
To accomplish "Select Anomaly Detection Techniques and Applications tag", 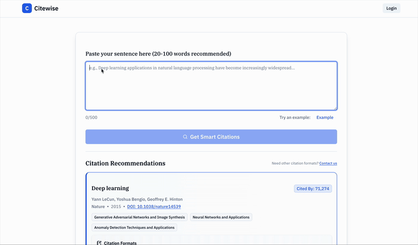I will 135,228.
